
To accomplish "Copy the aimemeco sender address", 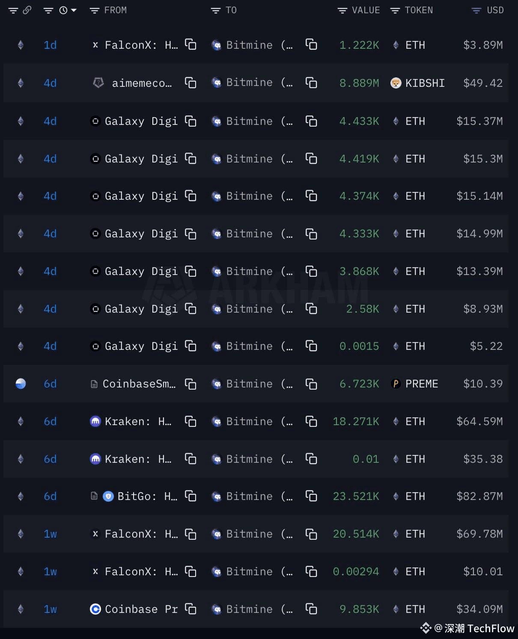I will (x=191, y=82).
